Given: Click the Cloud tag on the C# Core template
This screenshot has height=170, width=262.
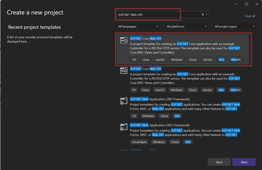Looking at the screenshot, I should pyautogui.click(x=193, y=59).
